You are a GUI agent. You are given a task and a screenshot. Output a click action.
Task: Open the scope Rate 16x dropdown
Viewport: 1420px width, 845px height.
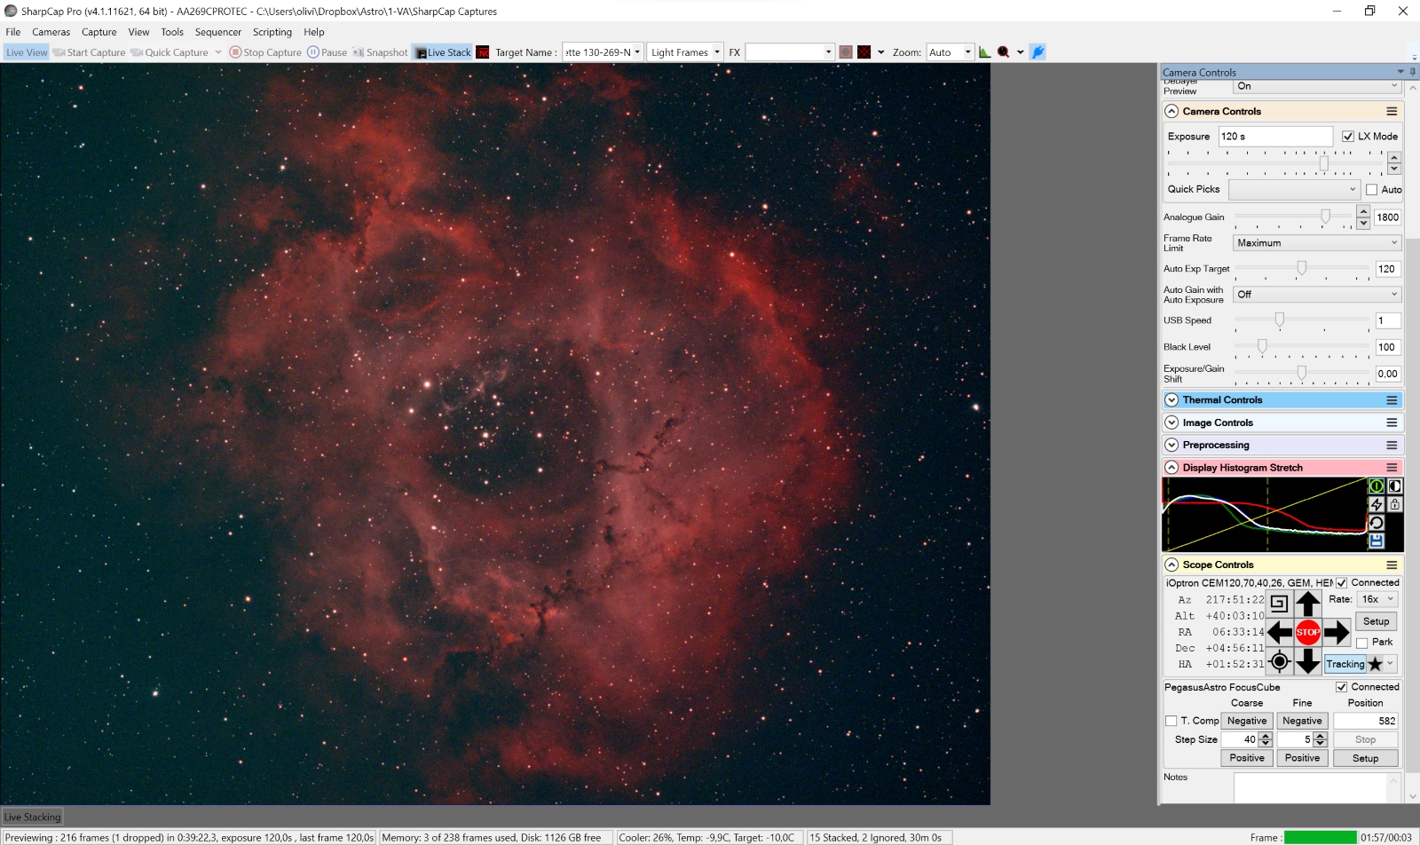(x=1378, y=599)
